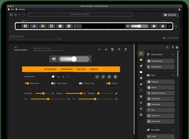Click the UPLOAD button
Viewport: 189px width, 139px height.
tap(170, 15)
